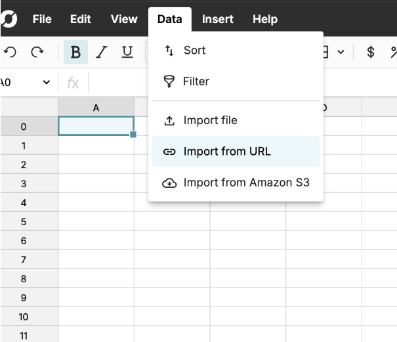Open the Edit menu

point(80,19)
